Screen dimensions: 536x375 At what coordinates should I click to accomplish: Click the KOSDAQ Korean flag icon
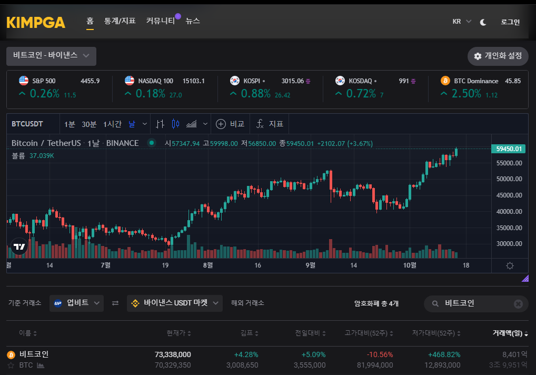[x=340, y=81]
